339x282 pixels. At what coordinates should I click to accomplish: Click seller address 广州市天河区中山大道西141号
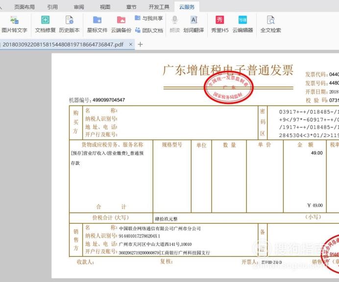[149, 244]
